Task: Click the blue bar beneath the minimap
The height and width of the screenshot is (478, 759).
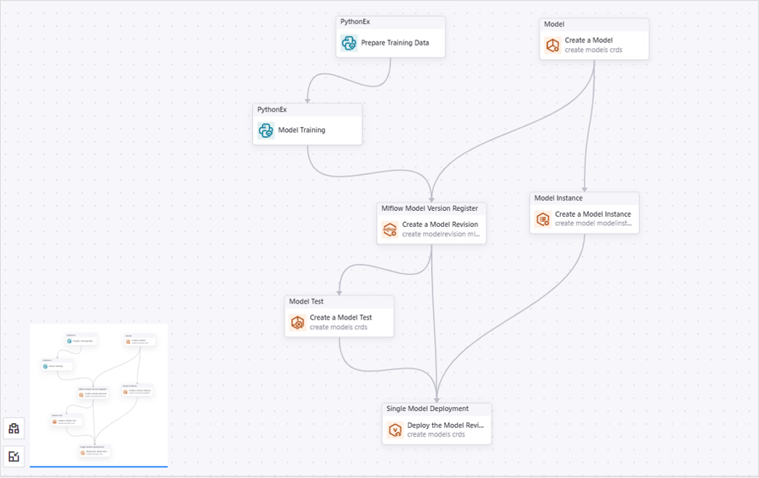Action: click(x=98, y=466)
